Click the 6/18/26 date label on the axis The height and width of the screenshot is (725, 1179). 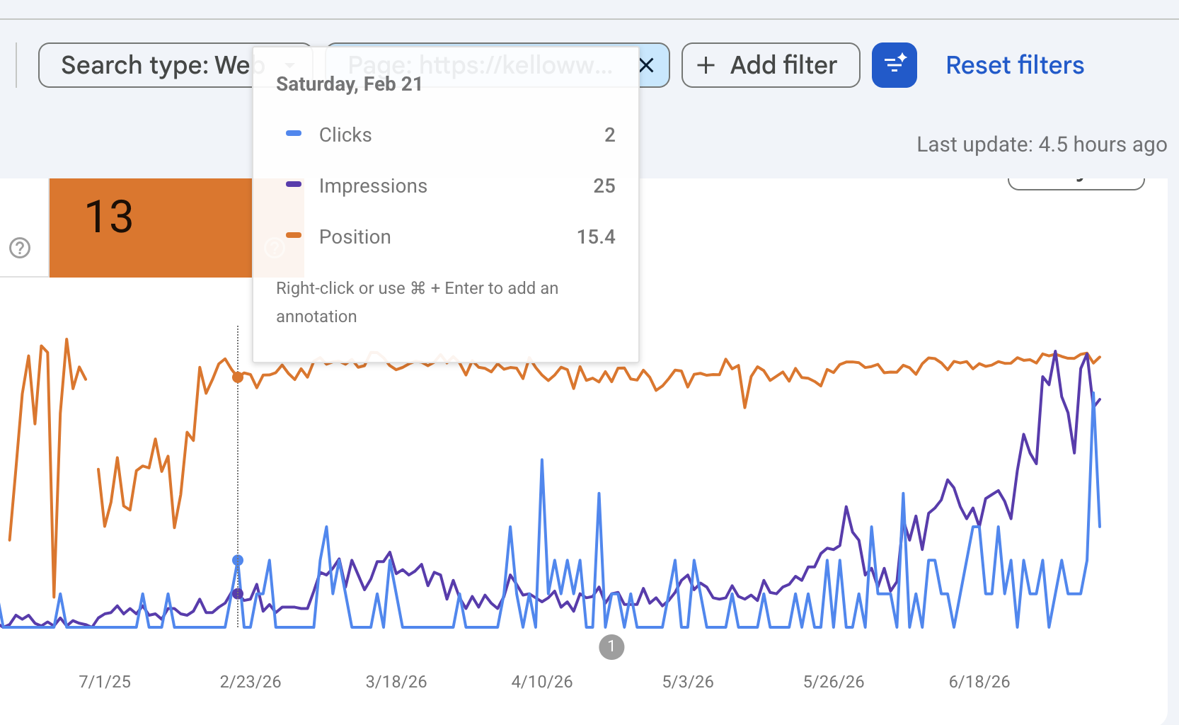(979, 682)
